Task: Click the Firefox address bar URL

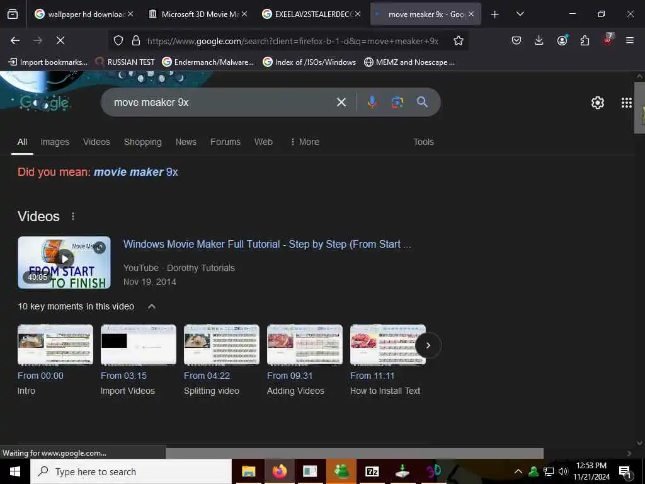Action: pyautogui.click(x=292, y=41)
